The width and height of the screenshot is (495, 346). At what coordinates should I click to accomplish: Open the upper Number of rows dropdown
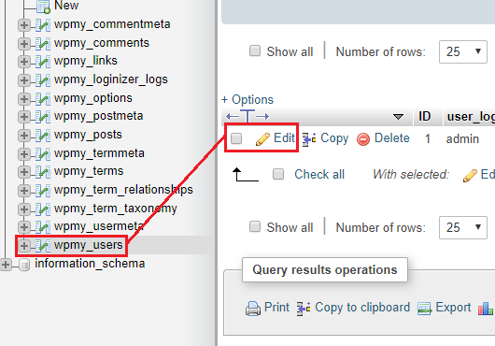click(463, 51)
